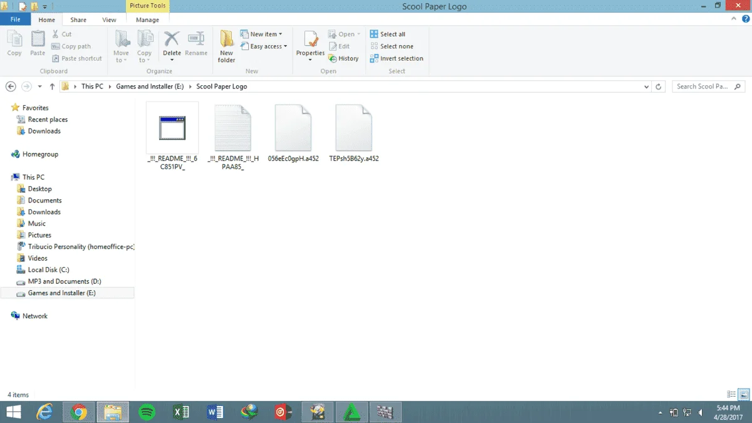Click Games and Installer (E:) breadcrumb
Screen dimensions: 752x423
click(x=150, y=86)
